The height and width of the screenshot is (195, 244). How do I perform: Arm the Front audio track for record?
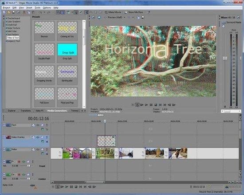19,162
